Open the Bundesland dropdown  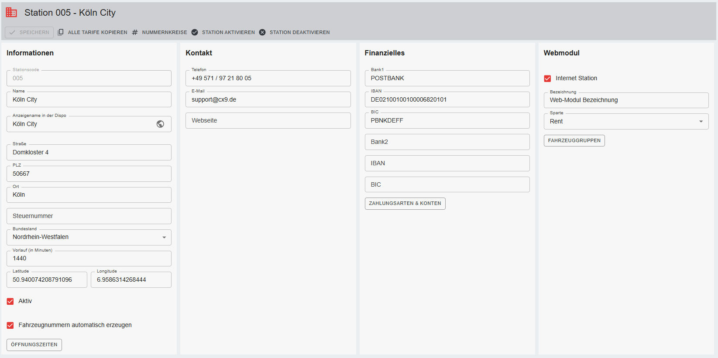tap(164, 237)
